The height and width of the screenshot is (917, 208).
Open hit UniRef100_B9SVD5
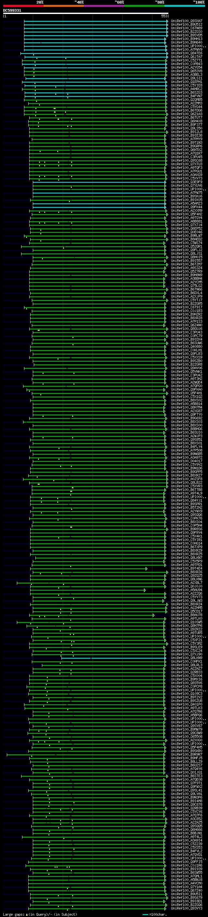187,35
